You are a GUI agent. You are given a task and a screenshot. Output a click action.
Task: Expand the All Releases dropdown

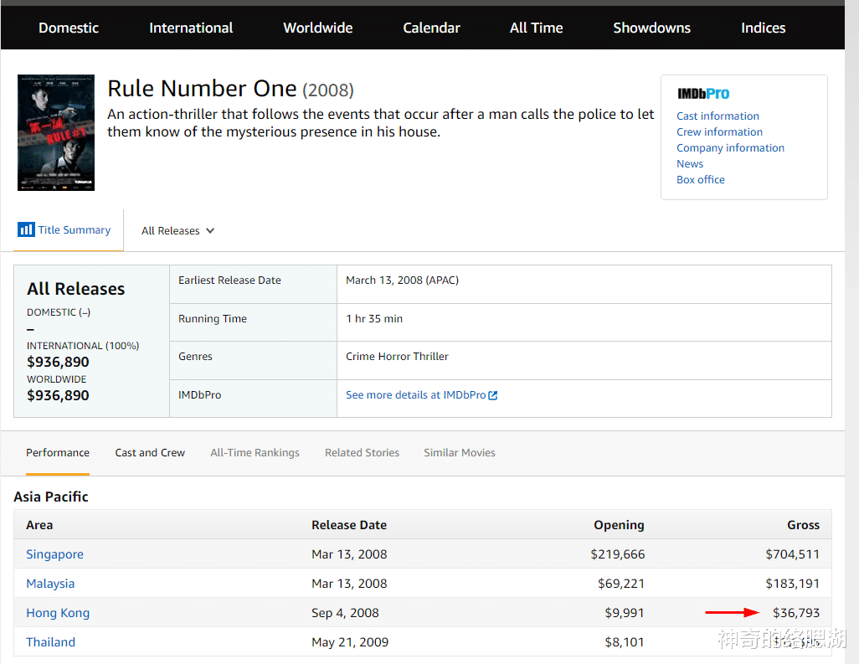pos(177,231)
